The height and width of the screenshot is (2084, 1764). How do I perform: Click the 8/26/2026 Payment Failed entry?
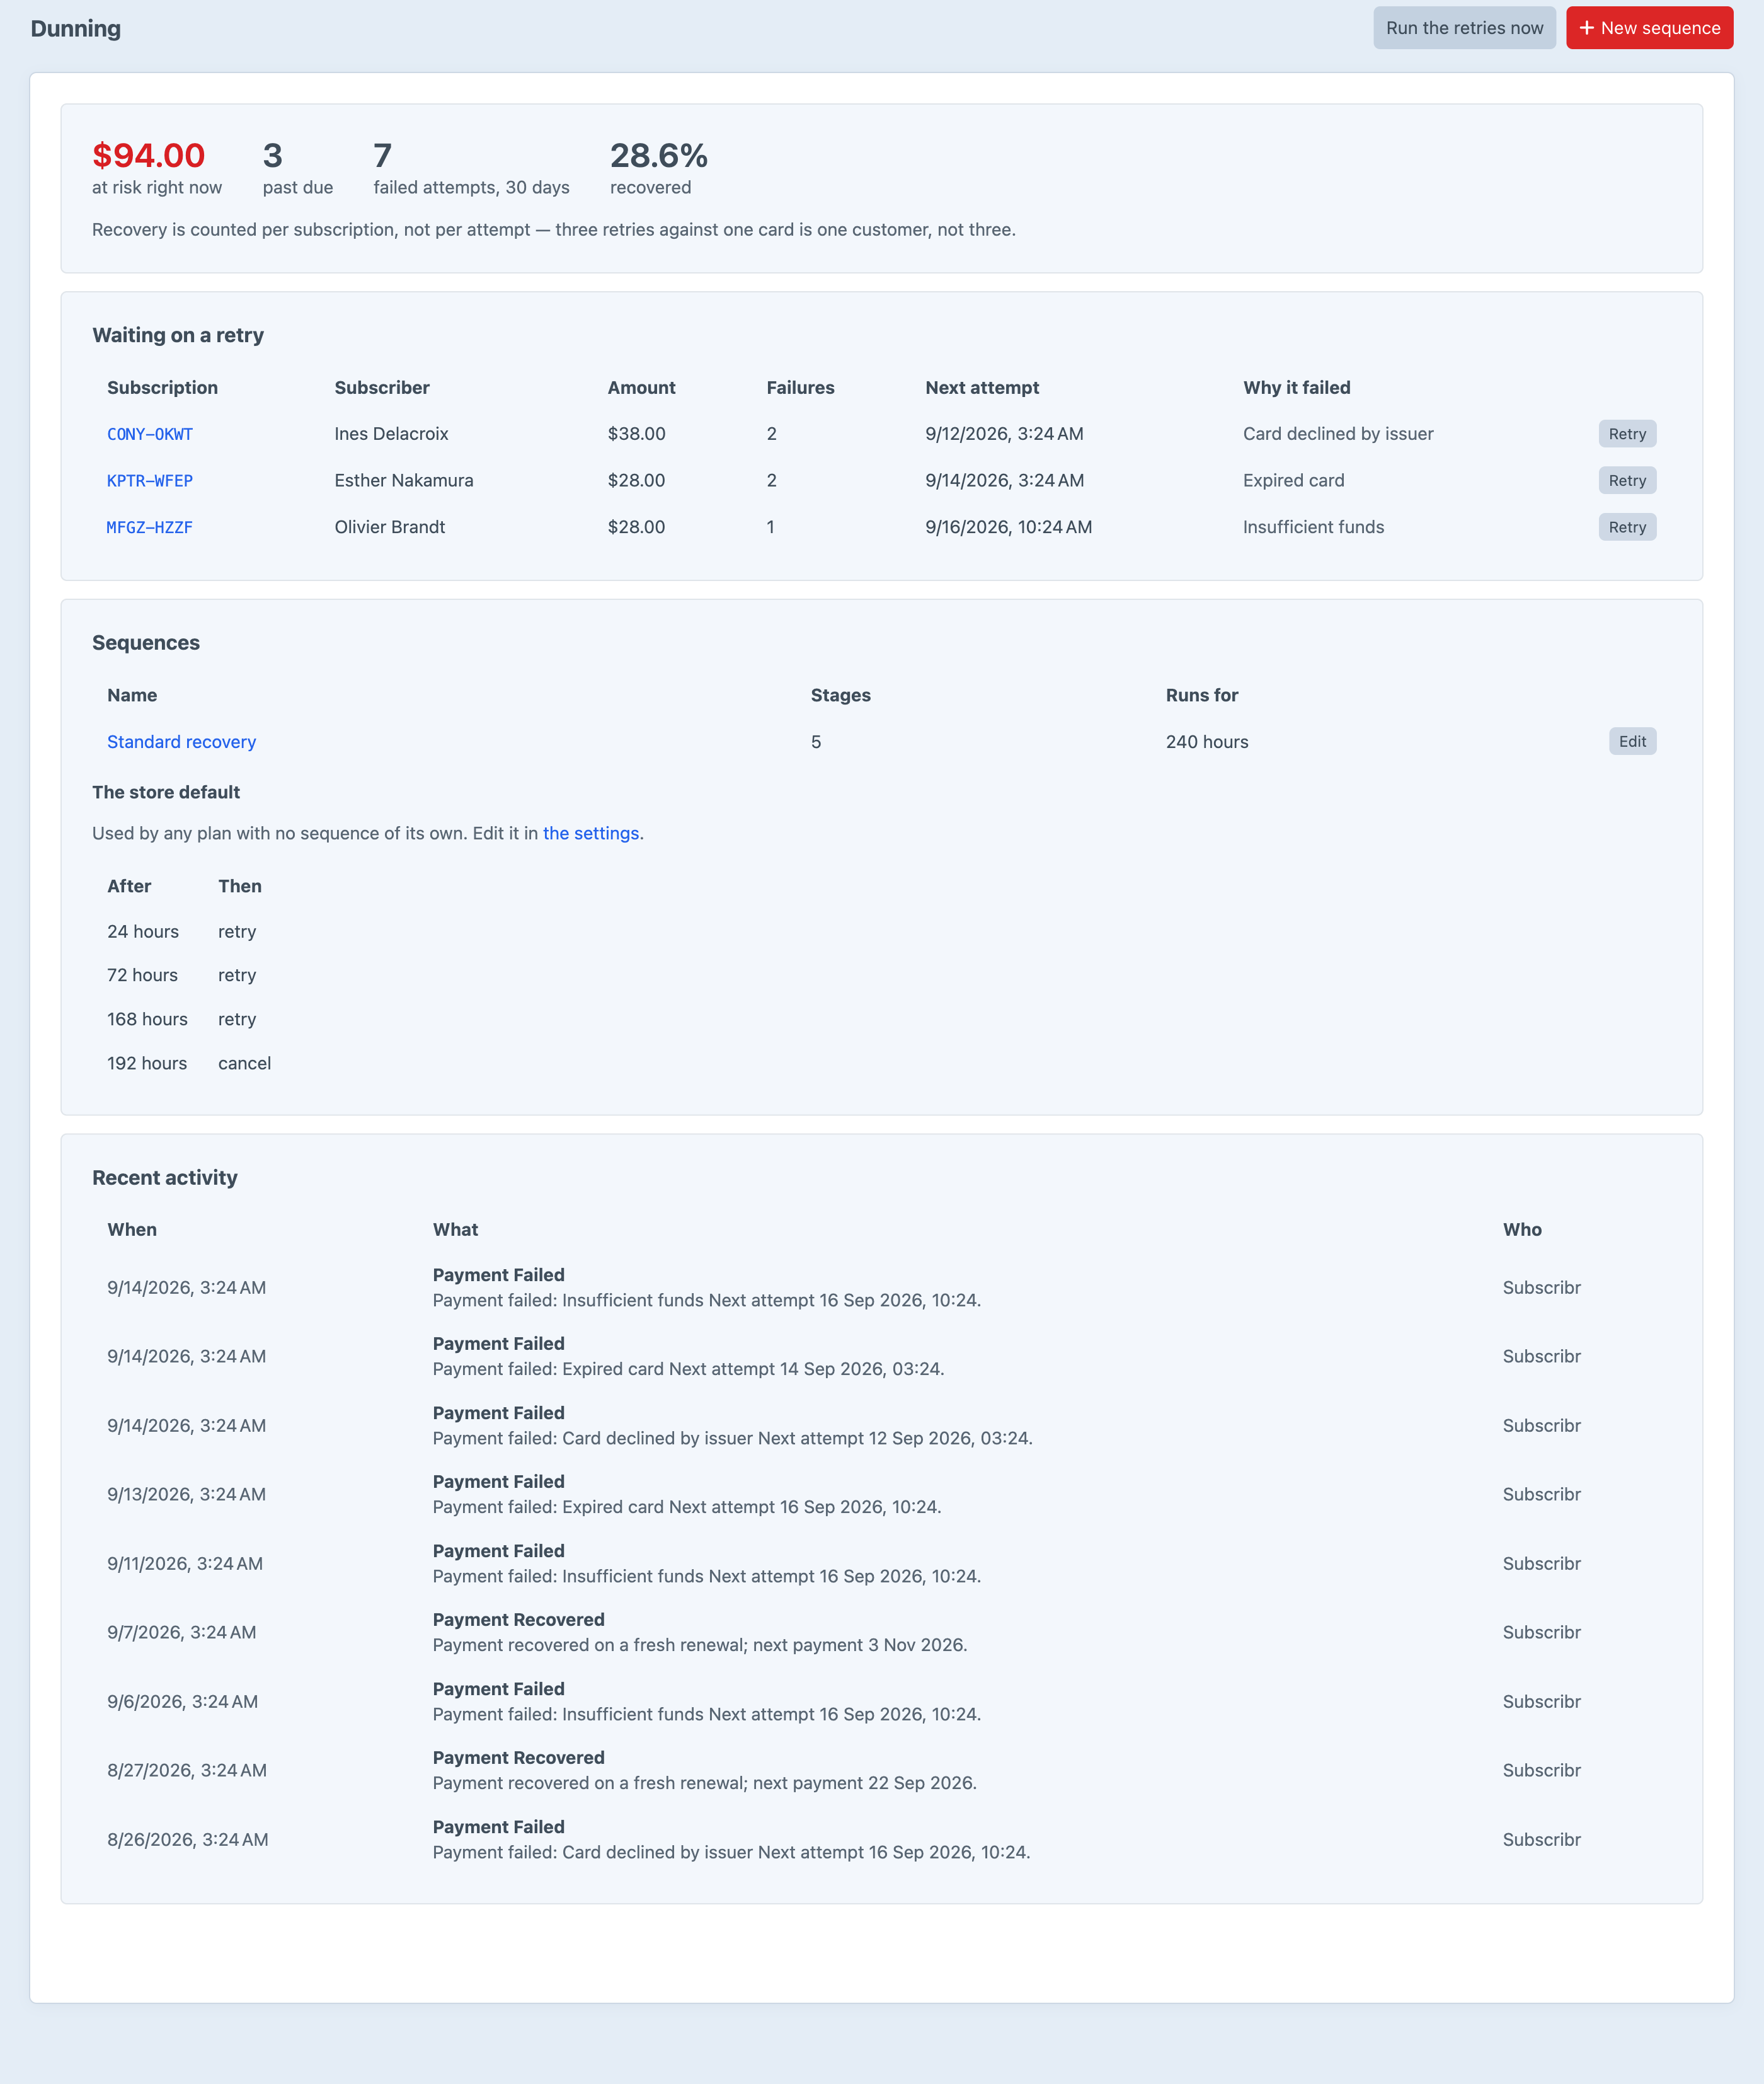click(x=881, y=1840)
